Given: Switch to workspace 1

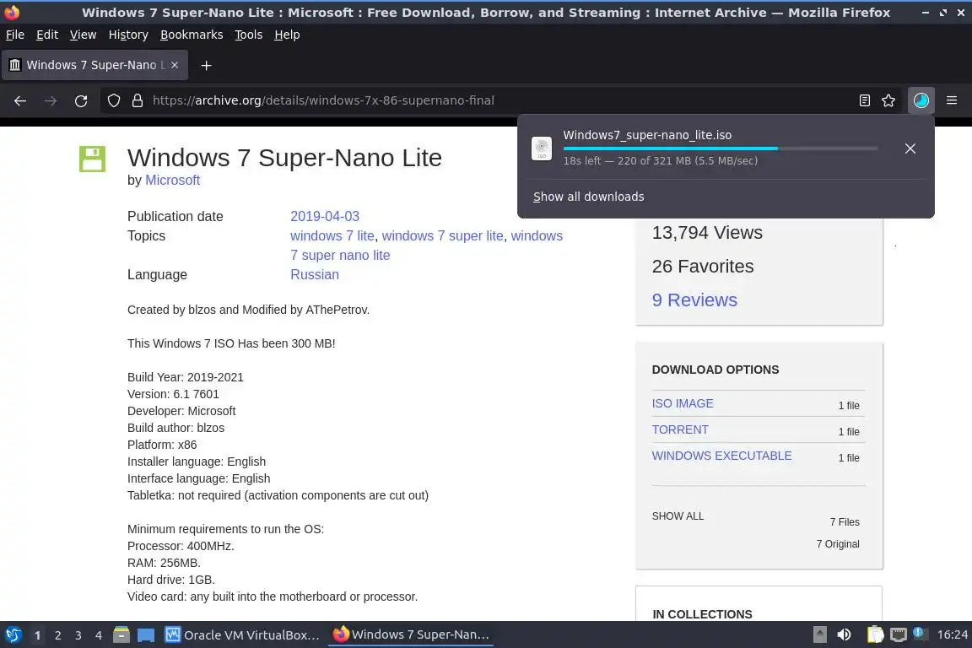Looking at the screenshot, I should coord(37,635).
